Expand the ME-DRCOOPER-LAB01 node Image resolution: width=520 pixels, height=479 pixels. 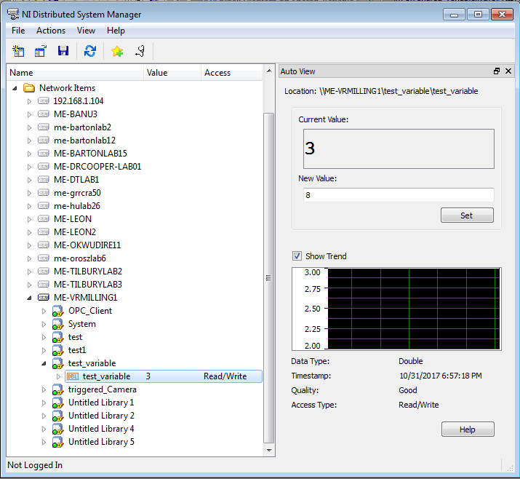(29, 167)
